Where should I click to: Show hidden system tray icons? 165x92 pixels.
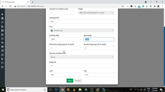(135, 90)
